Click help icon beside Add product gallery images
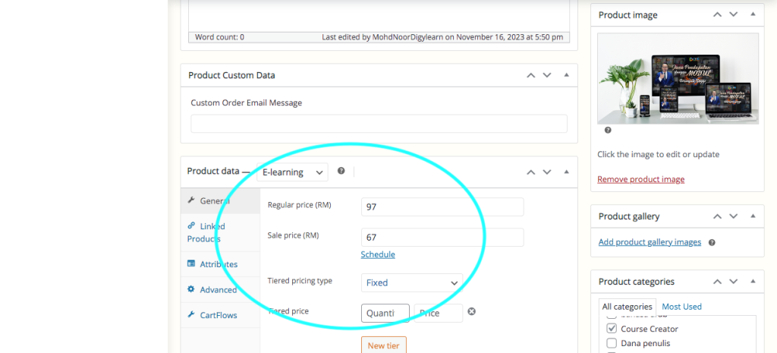This screenshot has height=353, width=777. tap(712, 242)
